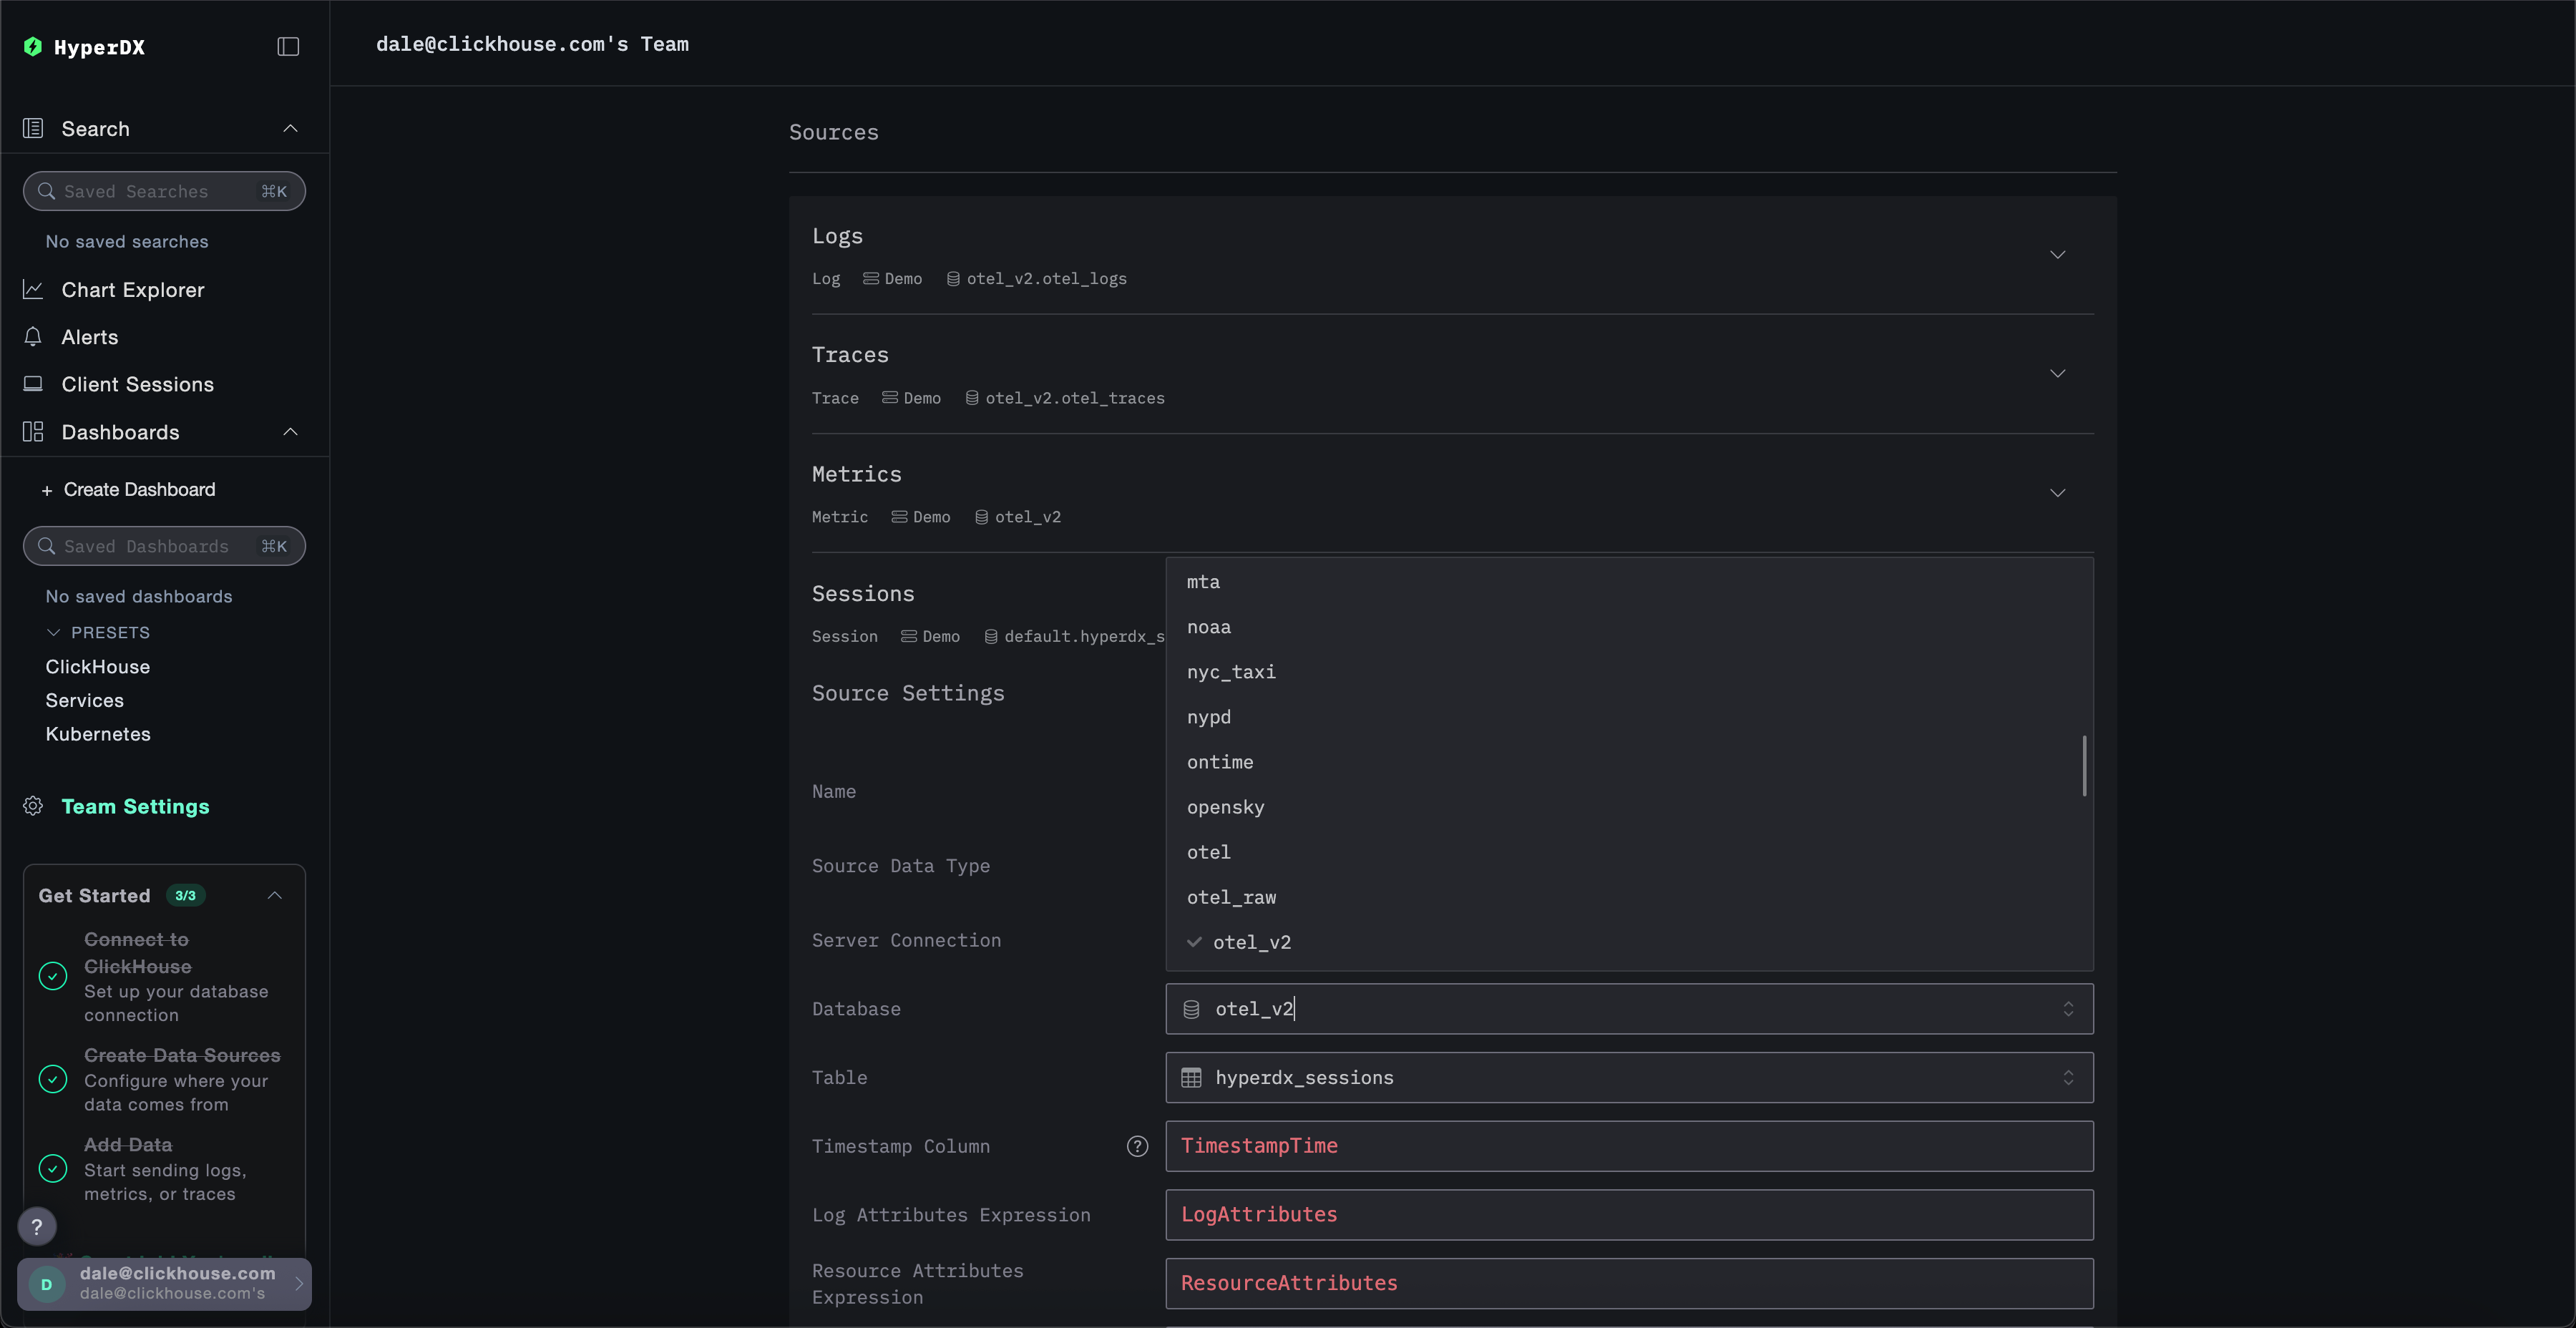
Task: Click the Alerts bell icon
Action: 33,337
